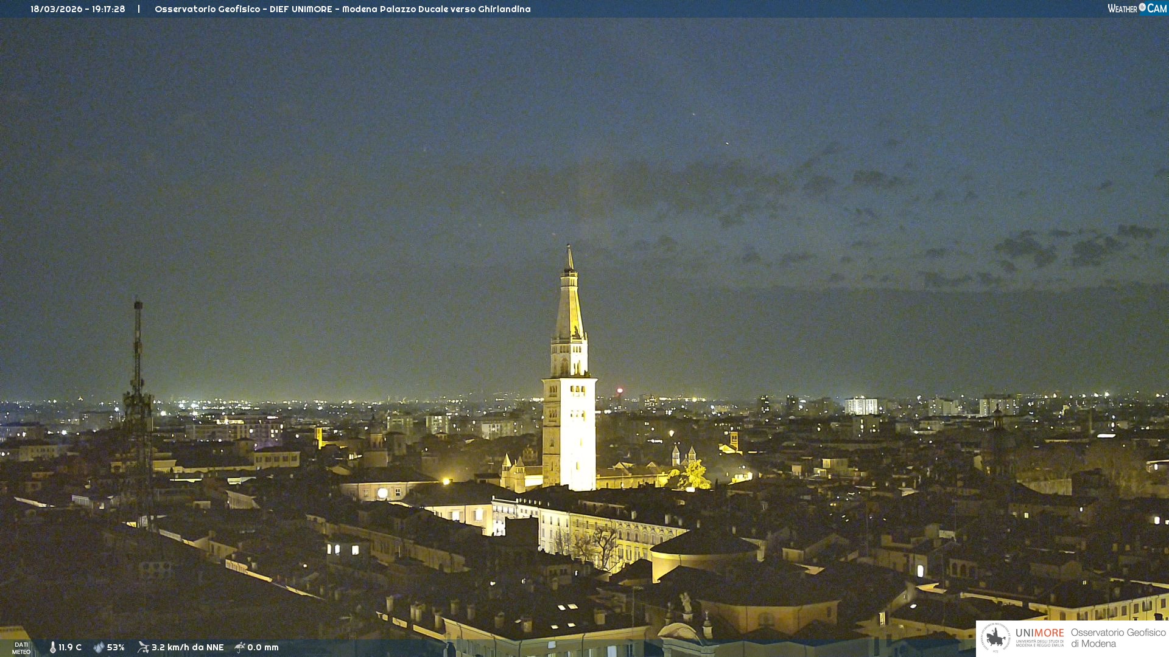Image resolution: width=1169 pixels, height=657 pixels.
Task: Click the 11.9 C temperature reading
Action: tap(70, 647)
